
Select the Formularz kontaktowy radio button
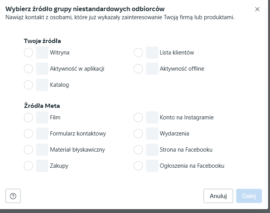point(28,134)
